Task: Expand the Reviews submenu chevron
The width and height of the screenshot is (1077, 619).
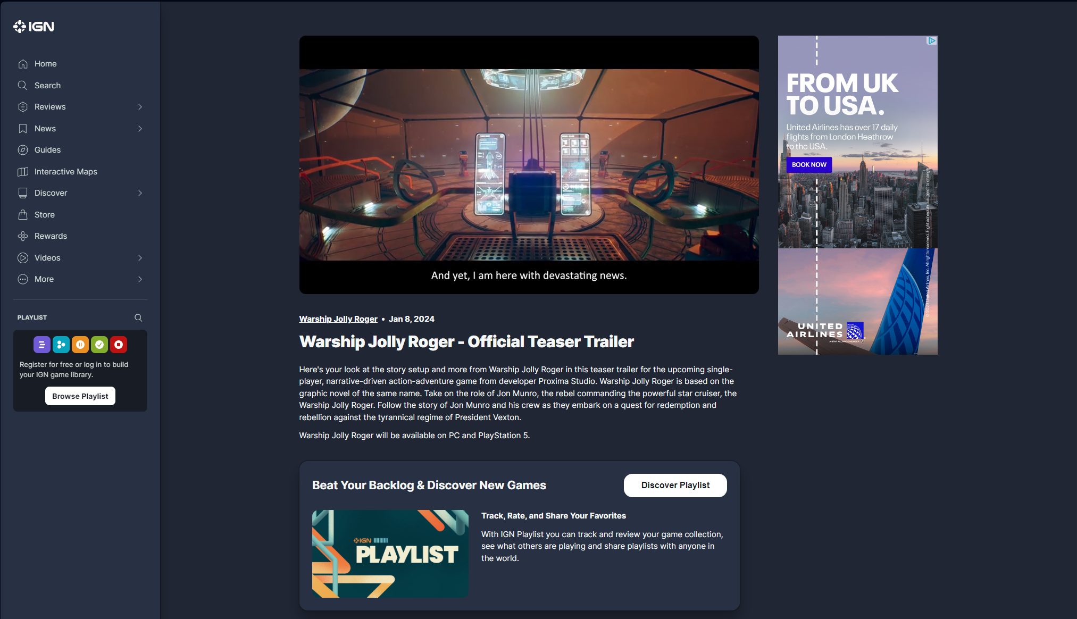Action: (140, 107)
